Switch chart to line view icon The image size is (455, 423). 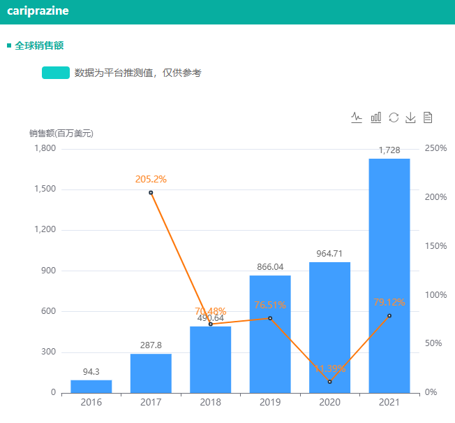357,117
